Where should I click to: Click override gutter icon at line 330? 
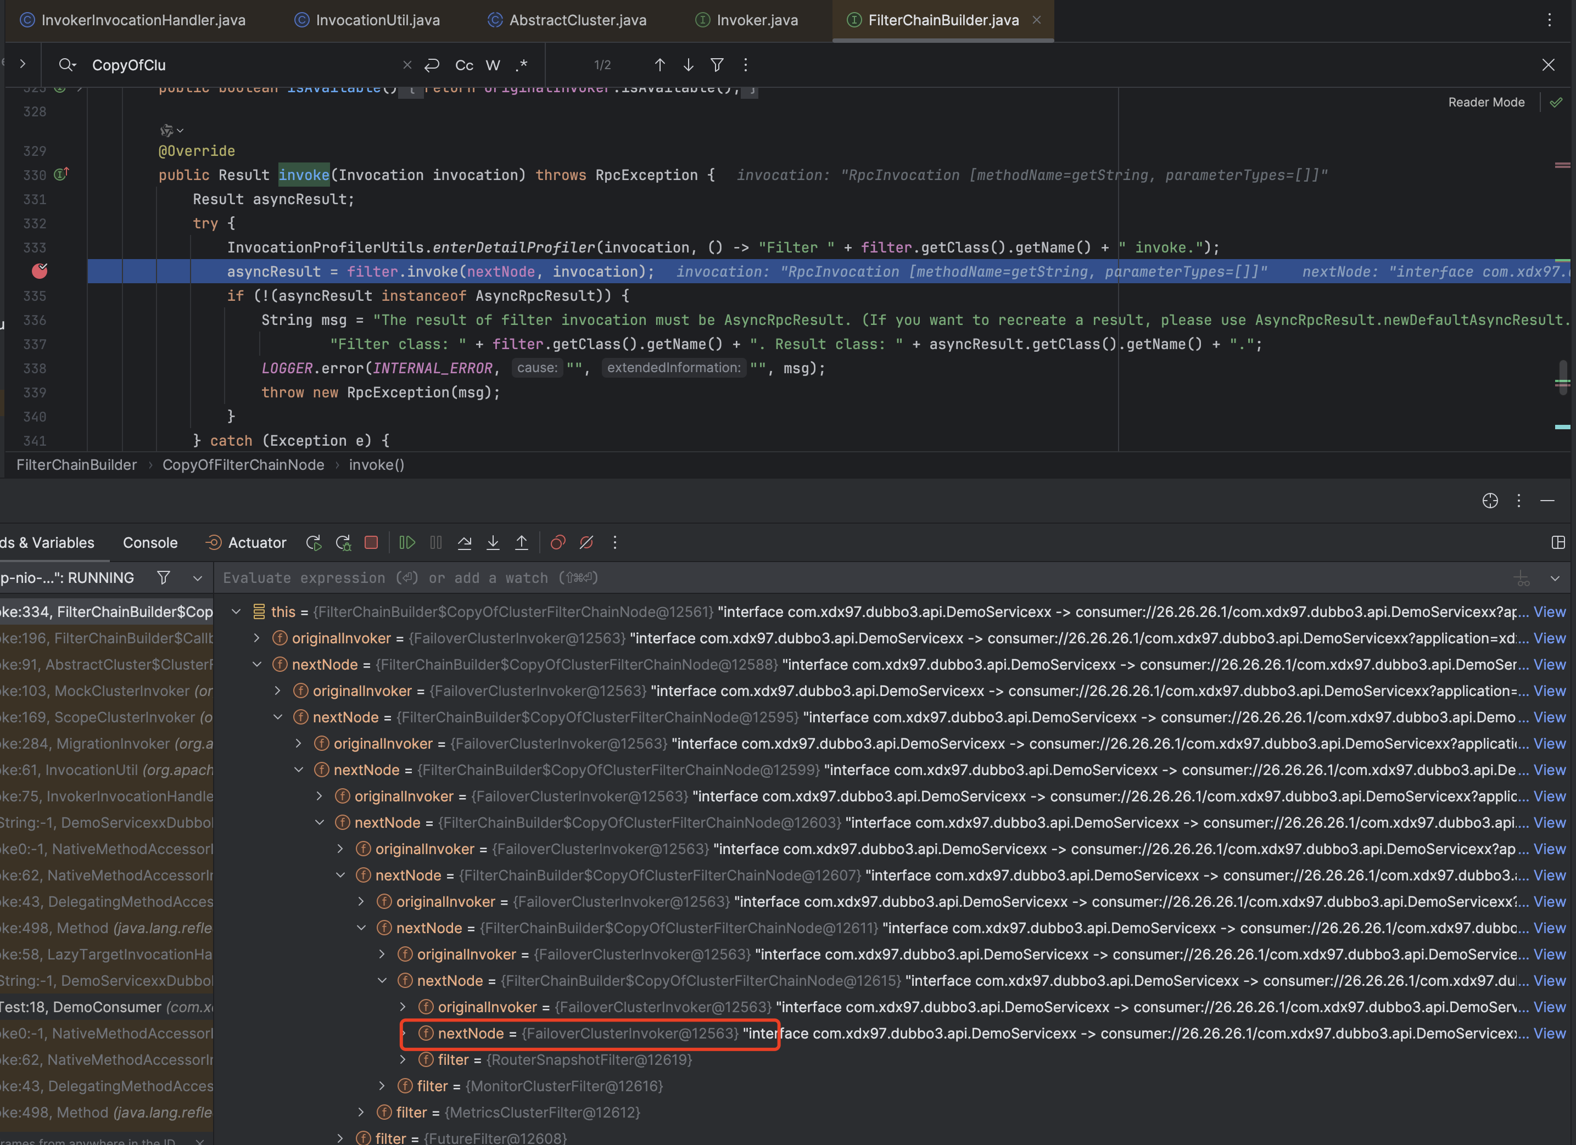61,175
